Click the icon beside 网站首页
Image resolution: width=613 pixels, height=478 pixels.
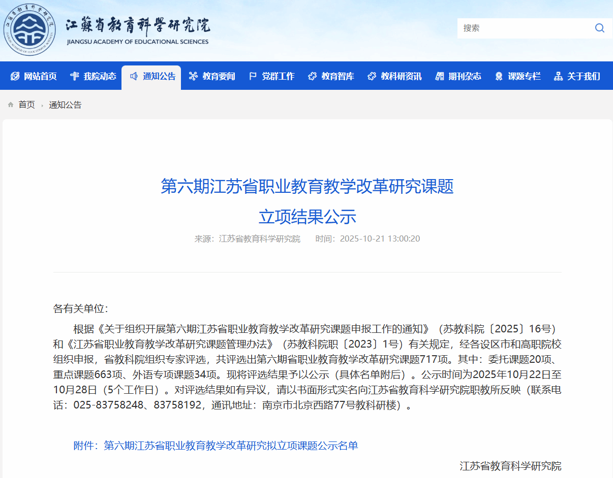[15, 76]
